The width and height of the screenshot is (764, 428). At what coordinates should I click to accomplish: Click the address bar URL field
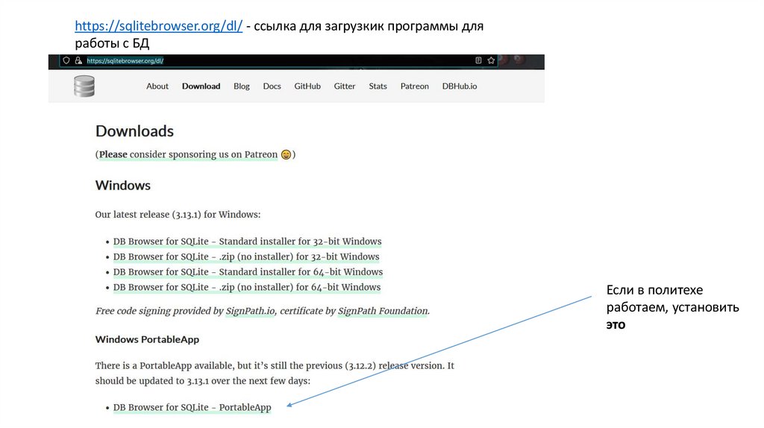click(x=278, y=60)
